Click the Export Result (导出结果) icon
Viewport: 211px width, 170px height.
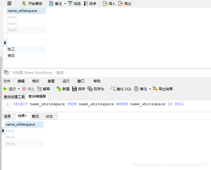pos(155,89)
